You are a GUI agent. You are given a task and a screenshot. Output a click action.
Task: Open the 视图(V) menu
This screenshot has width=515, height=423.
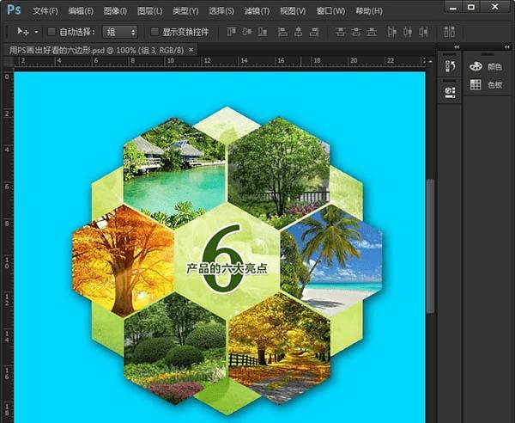(293, 11)
